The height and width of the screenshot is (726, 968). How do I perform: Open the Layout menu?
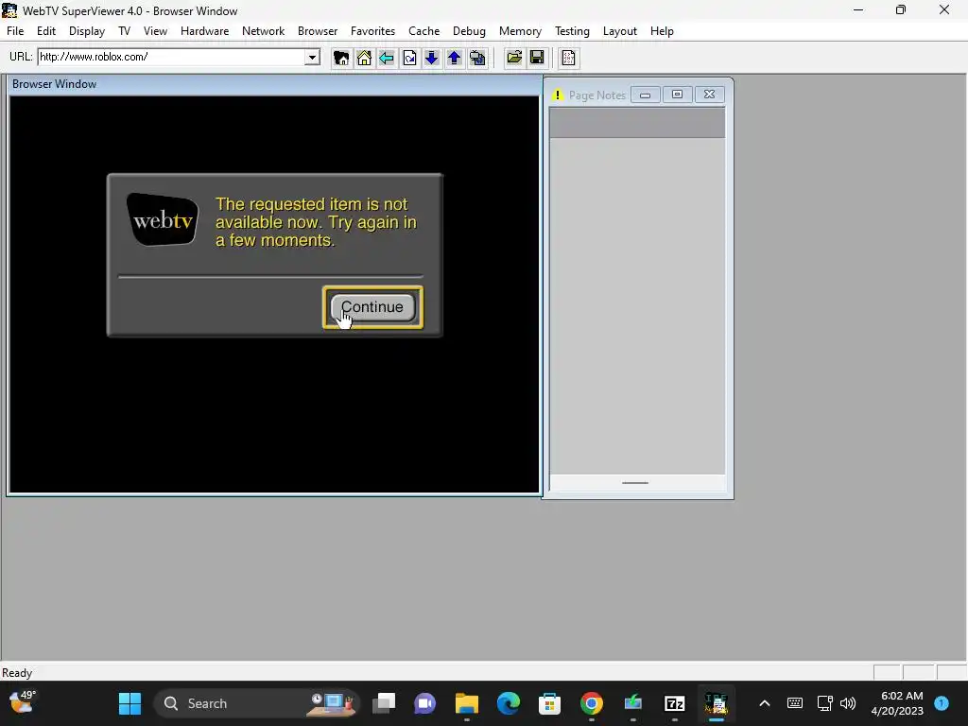tap(620, 31)
